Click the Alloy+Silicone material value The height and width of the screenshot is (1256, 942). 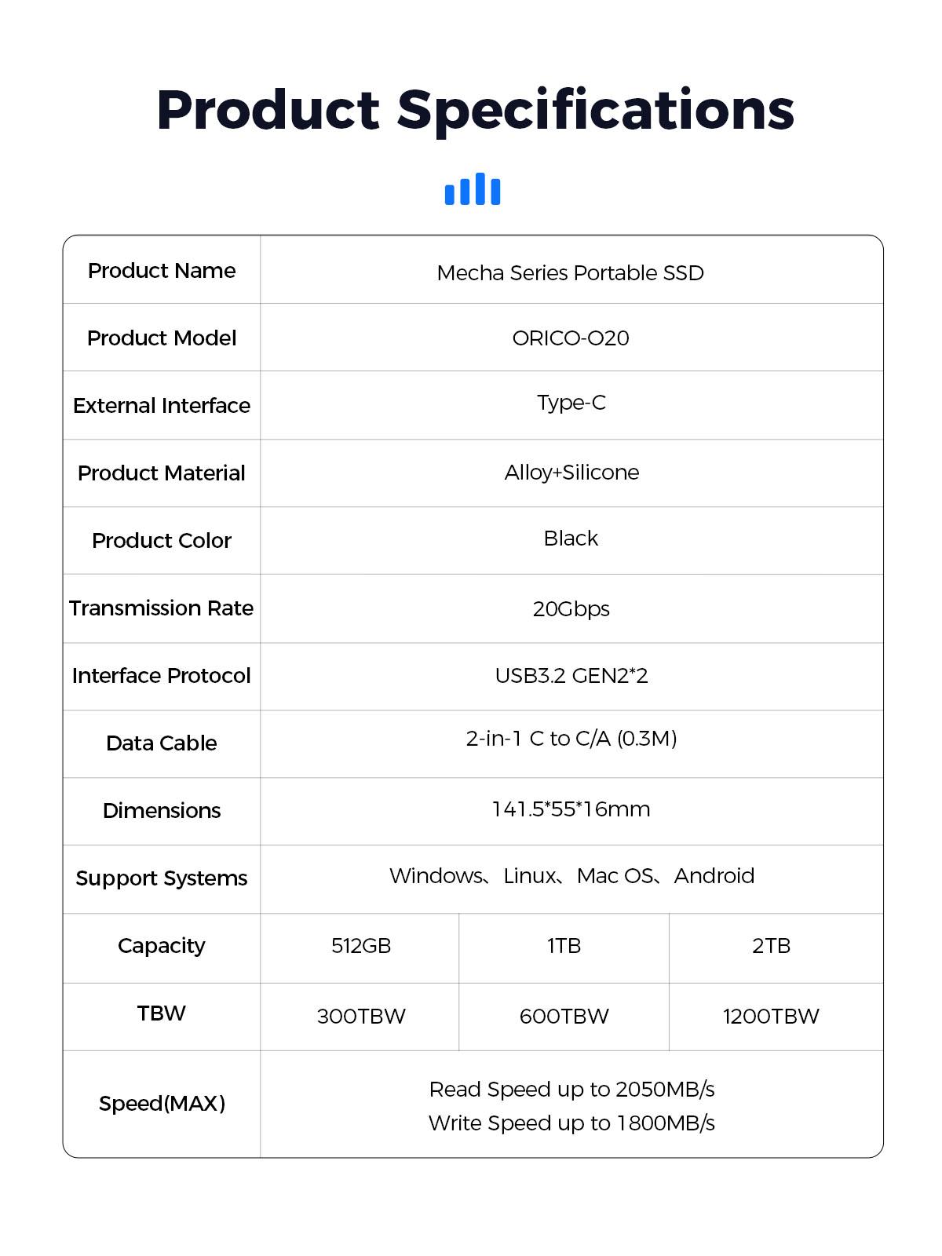click(571, 473)
